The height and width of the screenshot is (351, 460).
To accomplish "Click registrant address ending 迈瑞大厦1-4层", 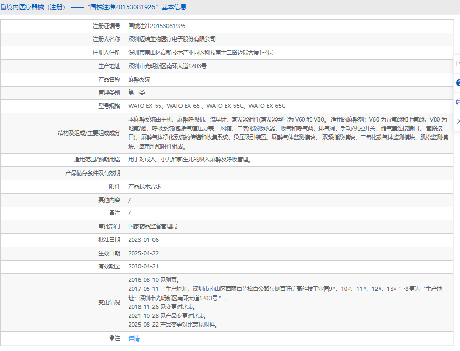I will [201, 52].
